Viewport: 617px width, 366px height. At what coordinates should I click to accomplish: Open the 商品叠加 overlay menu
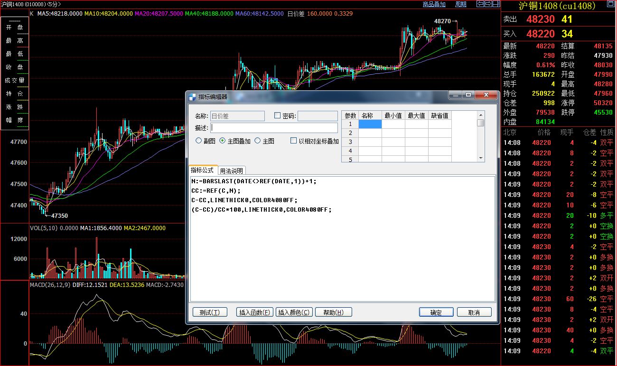[x=434, y=4]
